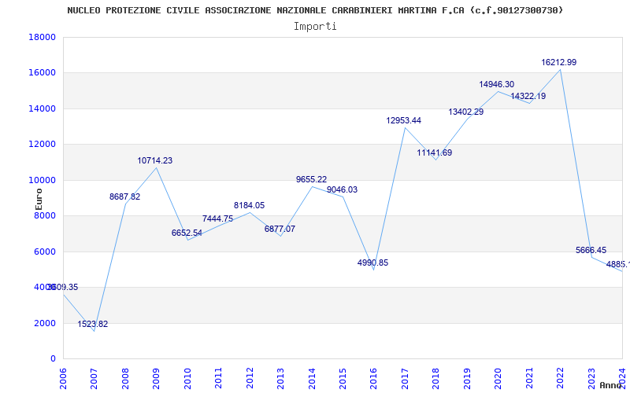
Task: Click the 16212.99 peak data label
Action: point(558,63)
